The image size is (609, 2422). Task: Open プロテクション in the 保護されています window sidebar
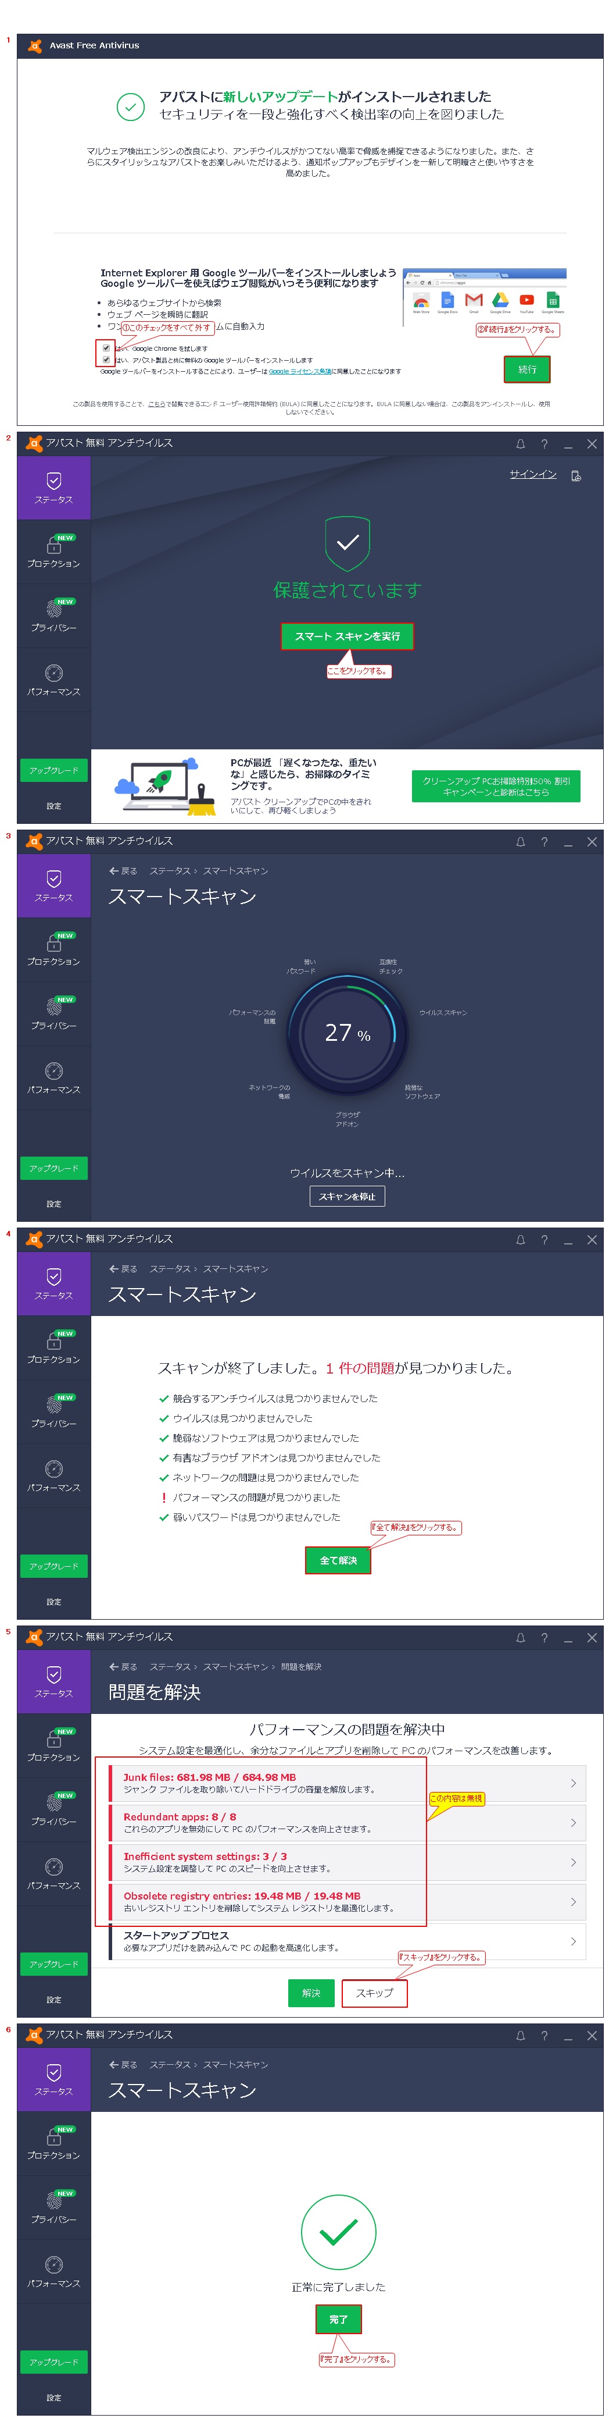(53, 551)
